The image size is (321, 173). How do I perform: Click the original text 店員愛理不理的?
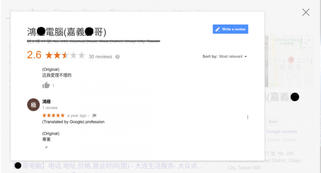pos(57,75)
